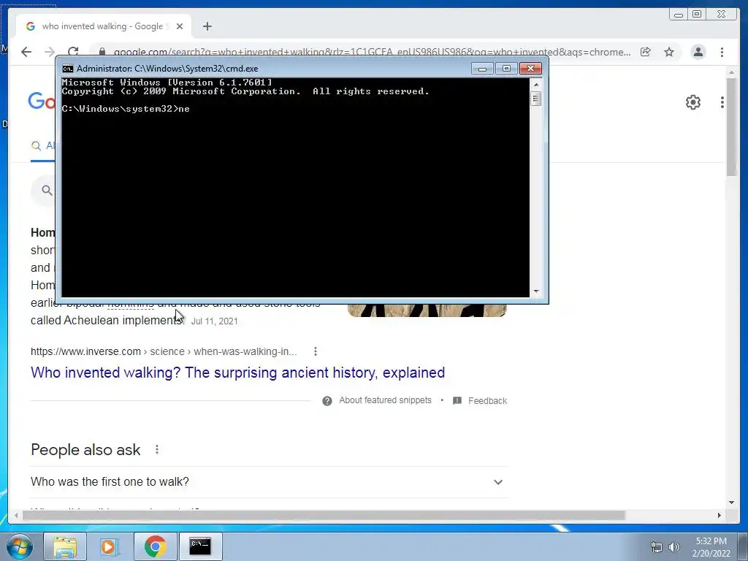Maximize the Chrome browser window
This screenshot has width=748, height=561.
pyautogui.click(x=696, y=15)
